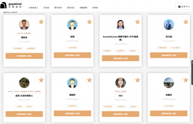Open the 會員中心 member center button
The width and height of the screenshot is (193, 124).
[x=184, y=6]
